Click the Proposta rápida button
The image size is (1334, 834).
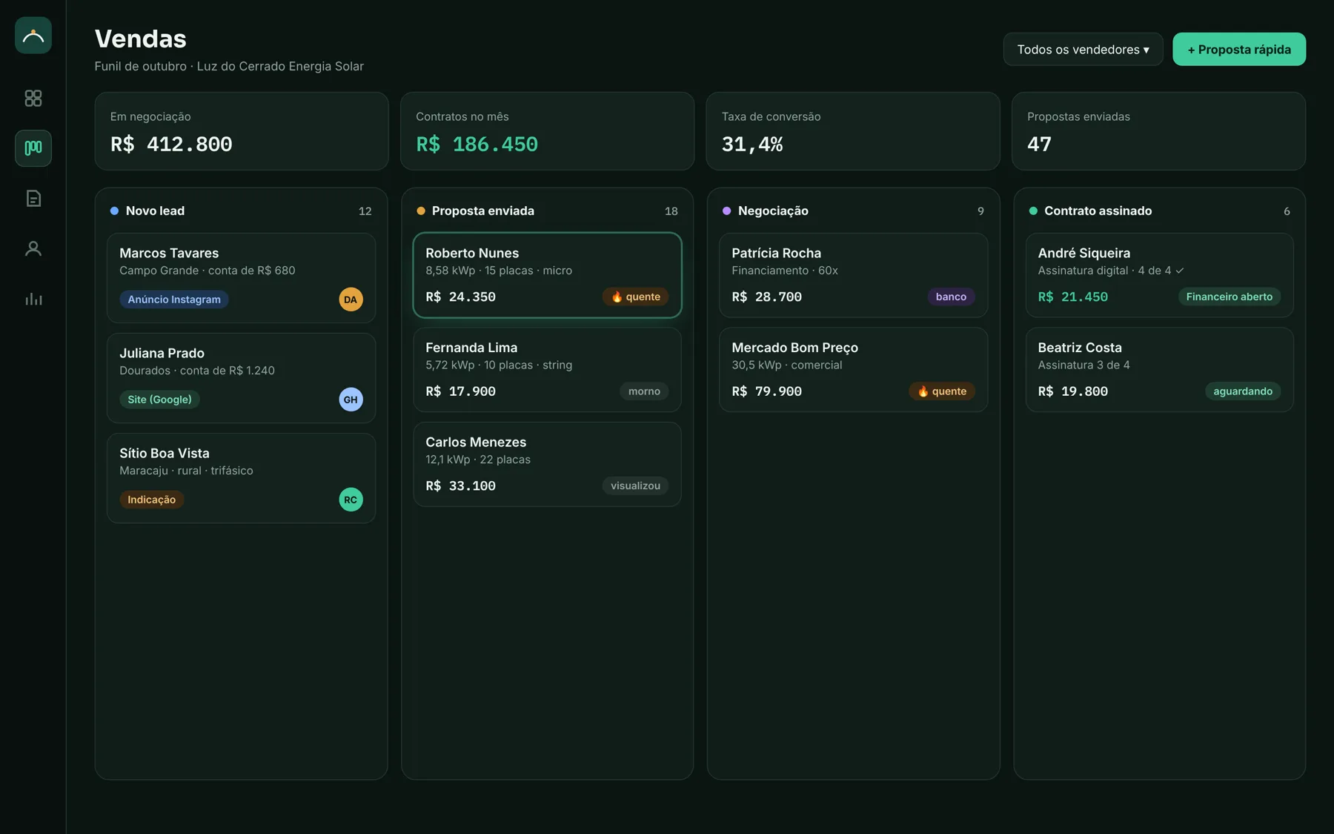point(1239,49)
